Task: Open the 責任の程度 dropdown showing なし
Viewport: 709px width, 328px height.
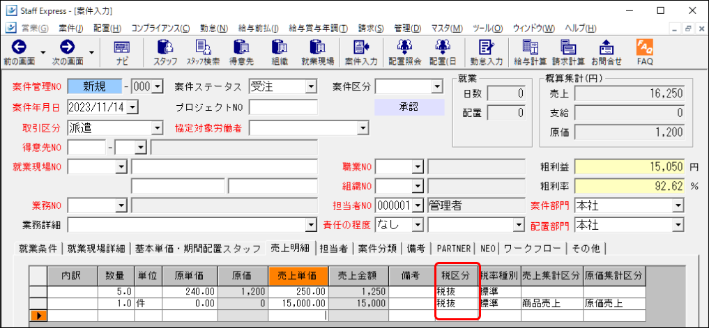Action: coord(418,224)
